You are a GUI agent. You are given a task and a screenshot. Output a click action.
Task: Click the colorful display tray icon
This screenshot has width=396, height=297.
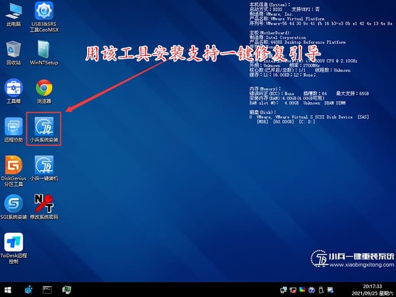(302, 290)
